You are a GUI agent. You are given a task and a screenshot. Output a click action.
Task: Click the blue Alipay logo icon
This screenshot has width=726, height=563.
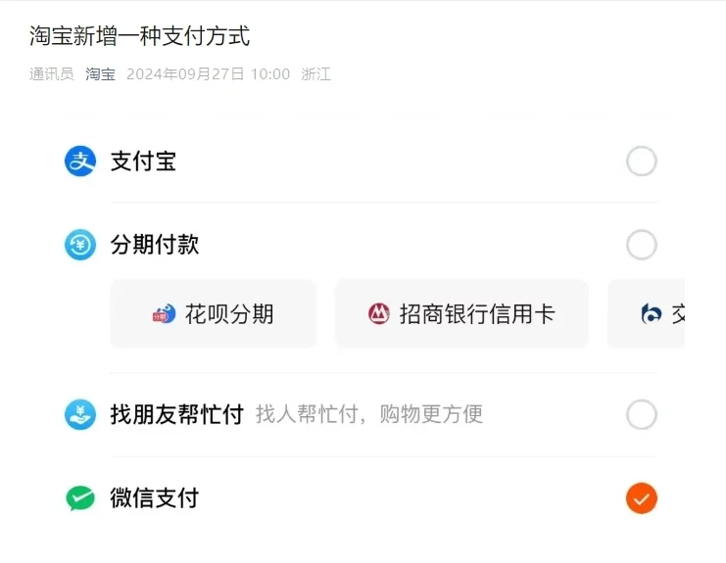[x=80, y=162]
